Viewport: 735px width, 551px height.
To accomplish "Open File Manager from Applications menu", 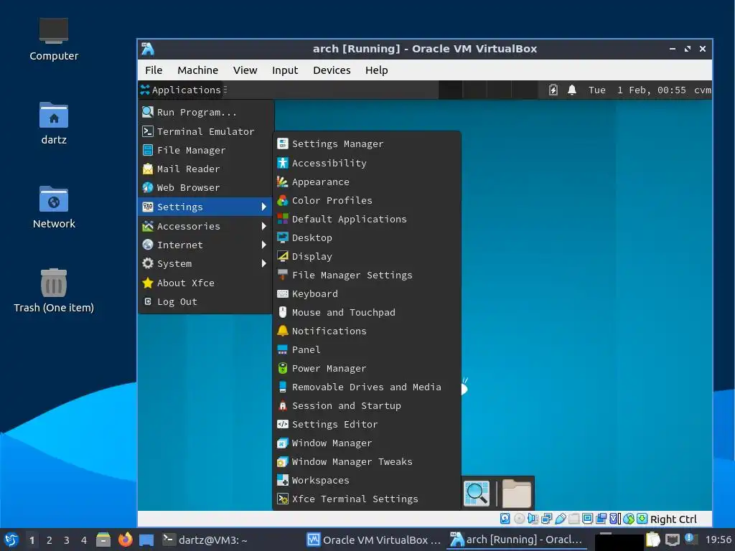I will 205,151.
